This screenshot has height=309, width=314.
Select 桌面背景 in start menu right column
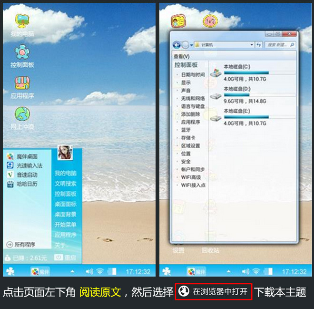(65, 214)
